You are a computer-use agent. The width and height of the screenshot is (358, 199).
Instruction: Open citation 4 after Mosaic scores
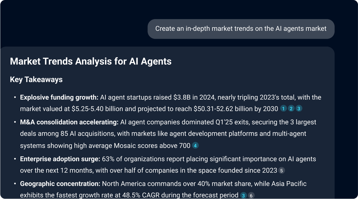pos(195,146)
